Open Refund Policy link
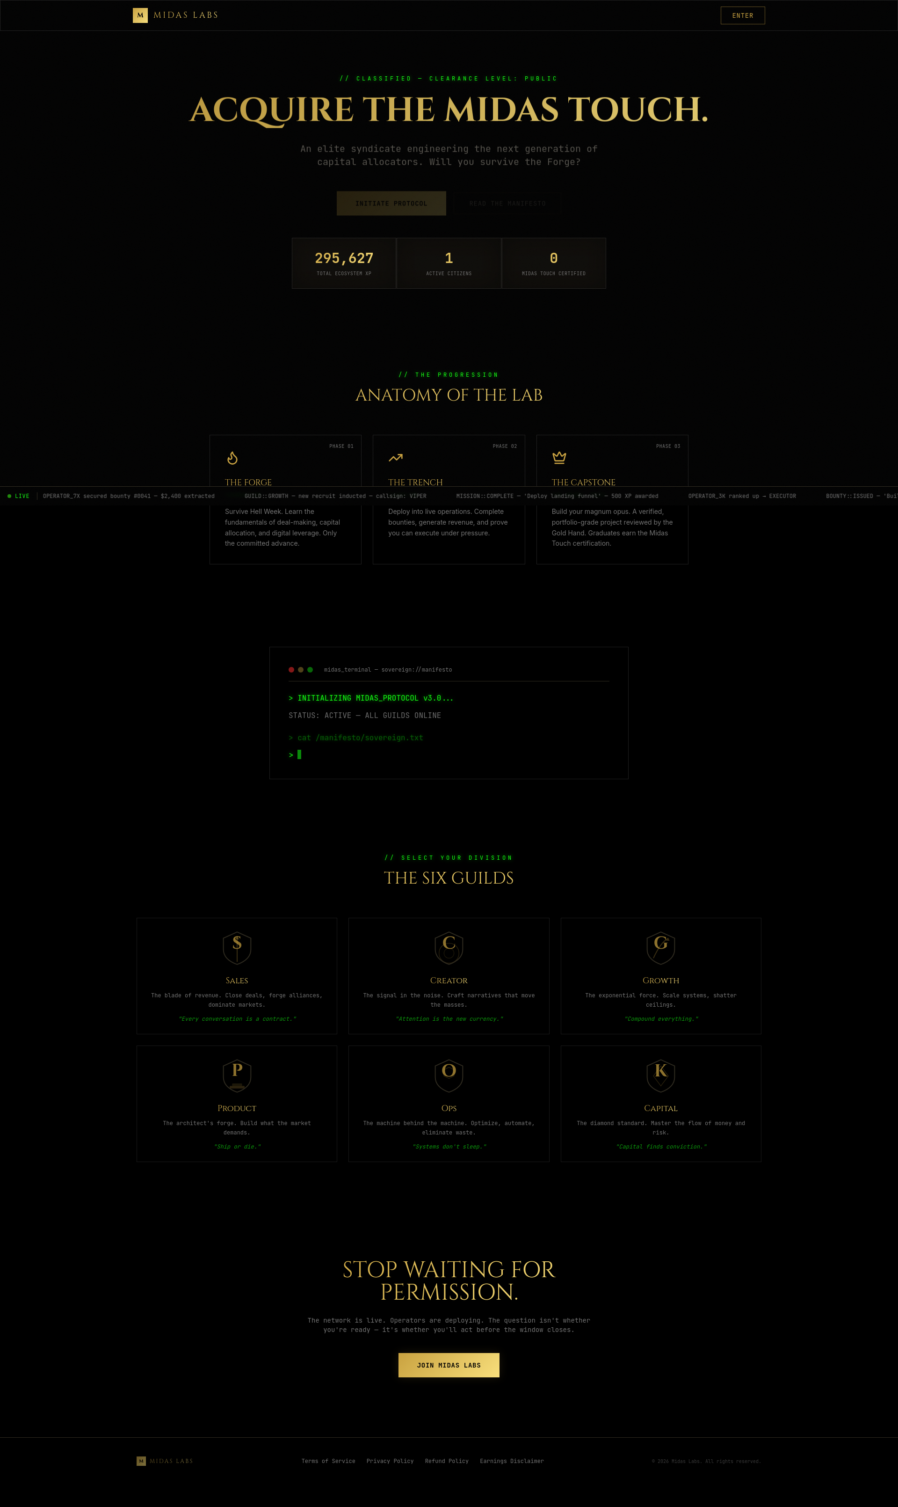Viewport: 898px width, 1507px height. tap(447, 1461)
